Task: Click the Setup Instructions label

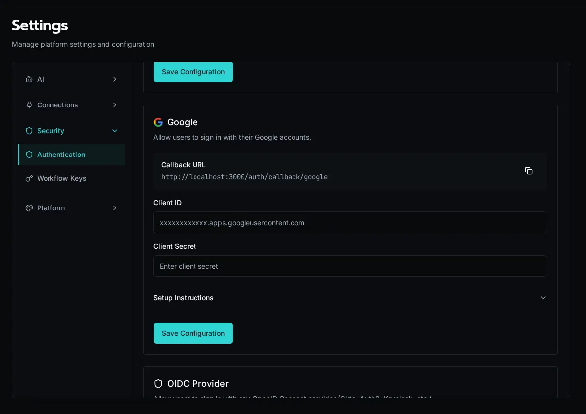Action: tap(184, 298)
